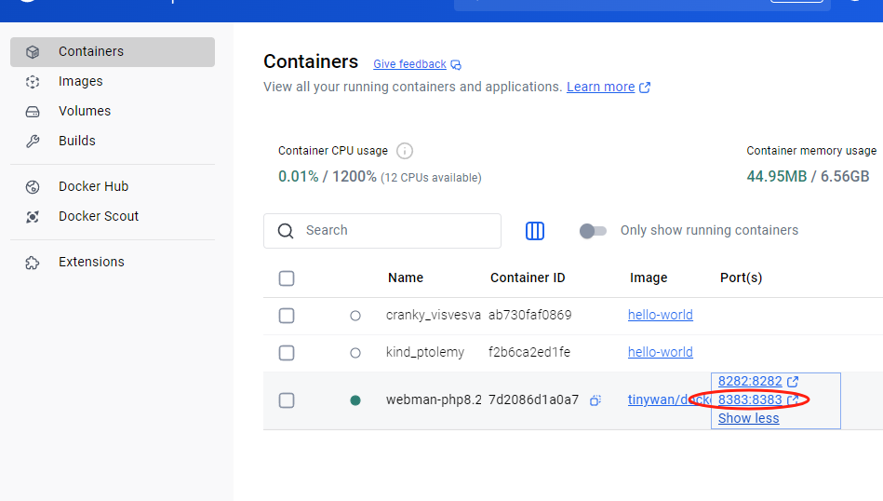Image resolution: width=883 pixels, height=501 pixels.
Task: Click webman-php8.2 running status dot
Action: point(355,400)
